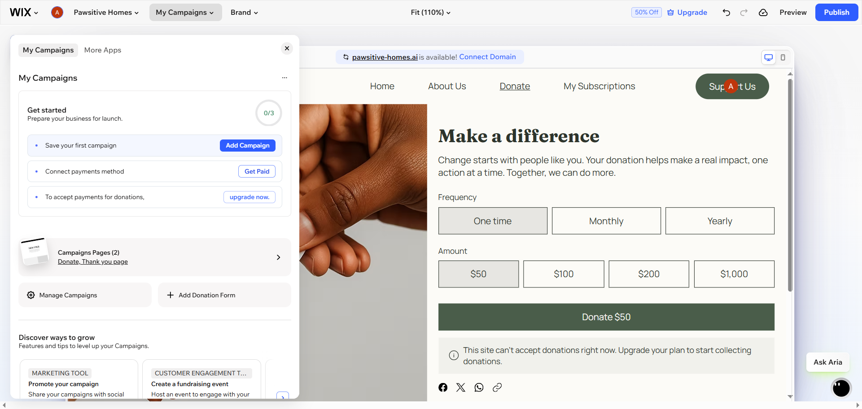Click the info icon in donation notice
Viewport: 862px width, 409px height.
click(x=454, y=355)
